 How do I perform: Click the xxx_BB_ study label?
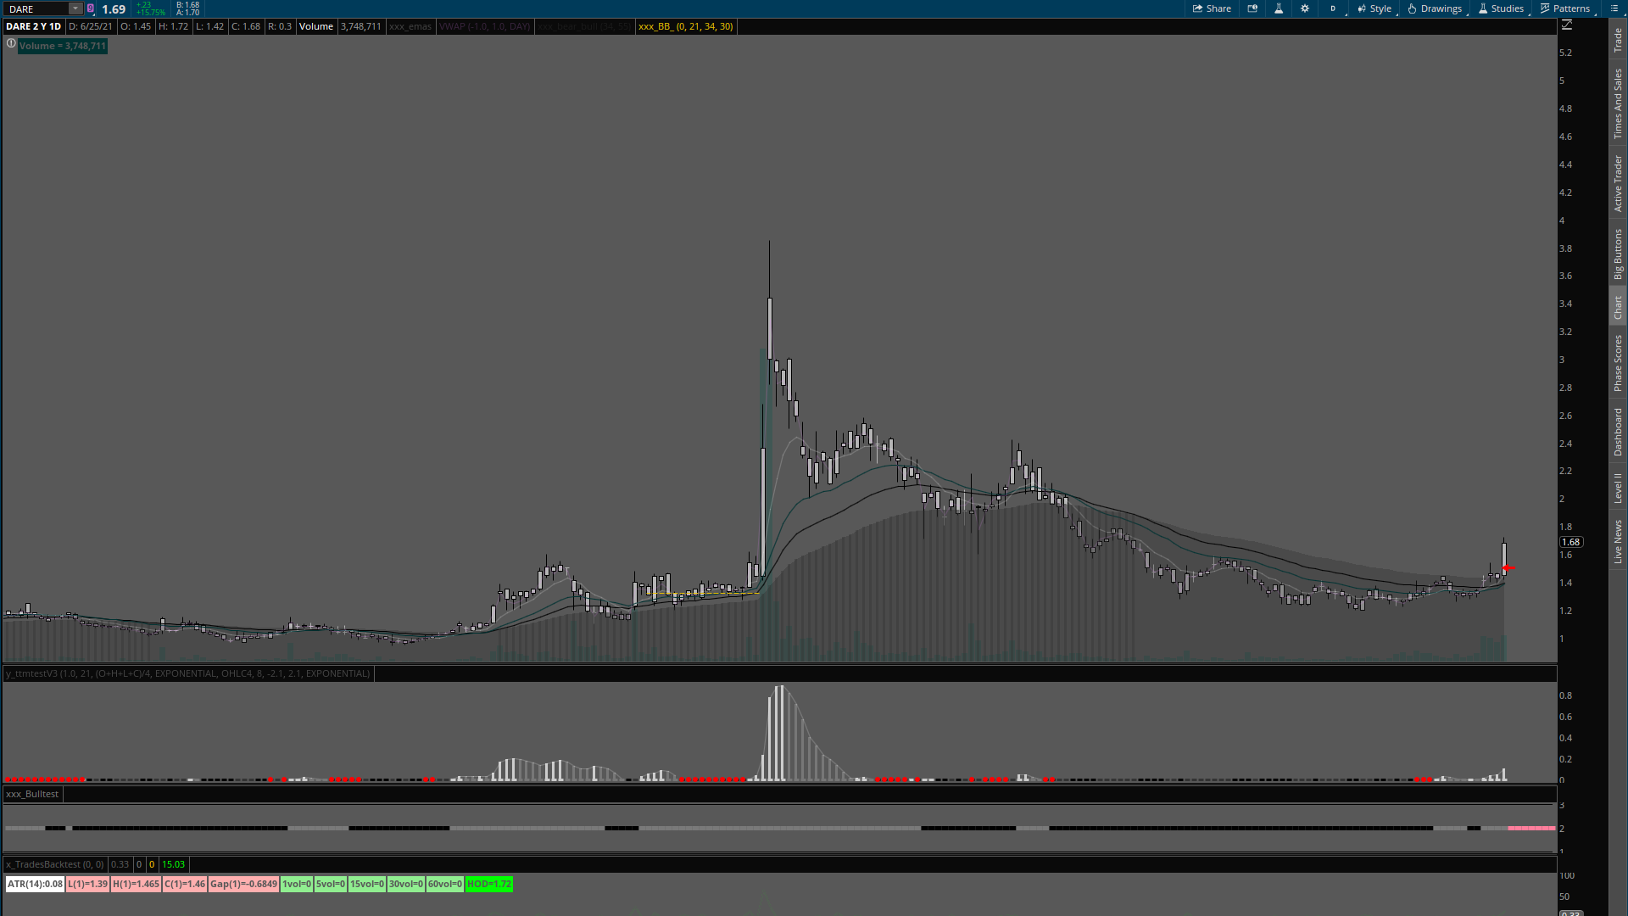685,26
